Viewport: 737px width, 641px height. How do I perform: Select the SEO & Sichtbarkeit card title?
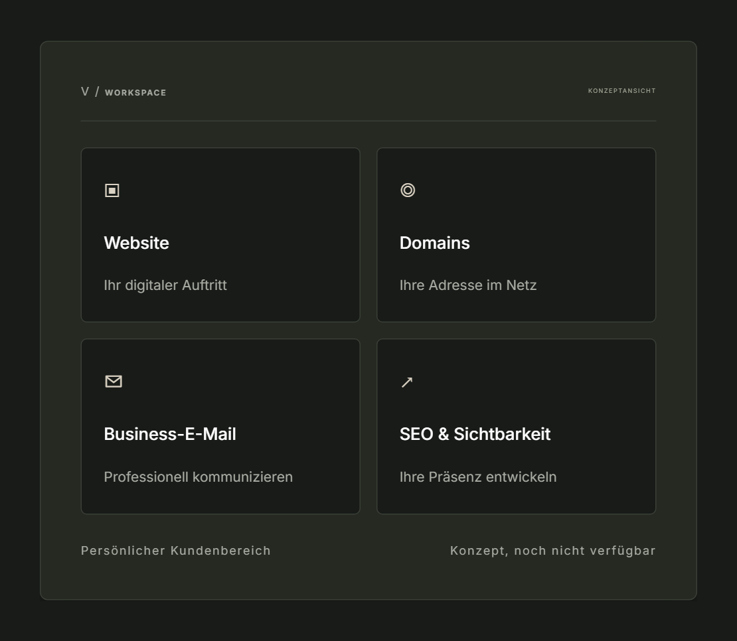pos(475,434)
